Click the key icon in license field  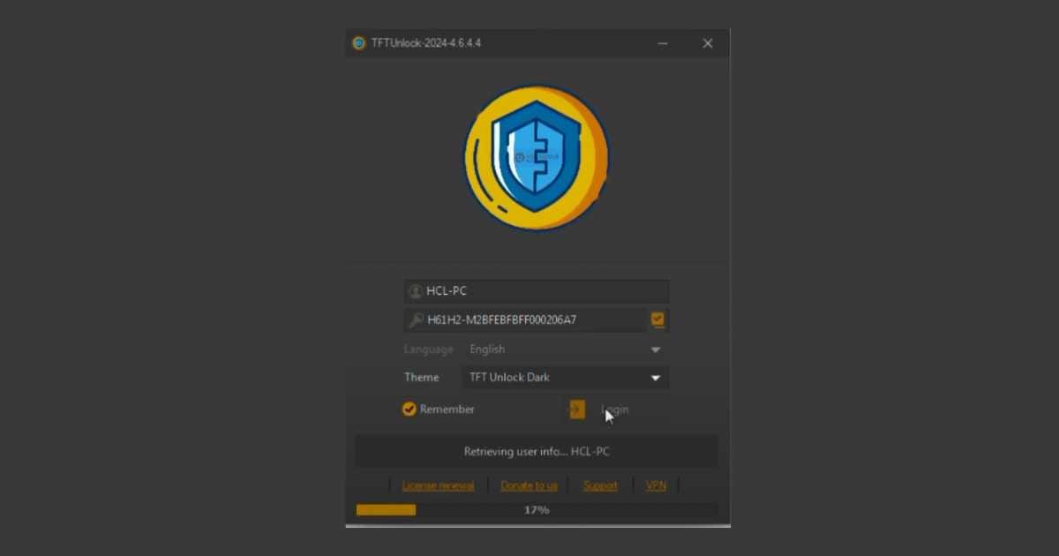[416, 319]
